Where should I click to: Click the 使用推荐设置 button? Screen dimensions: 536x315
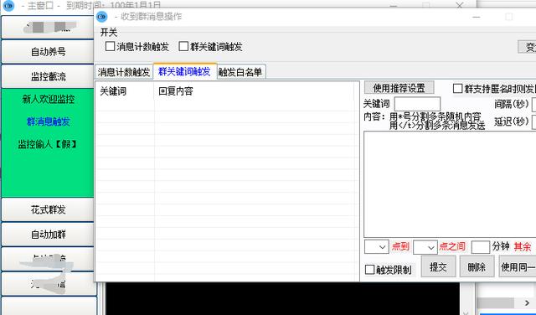[399, 88]
